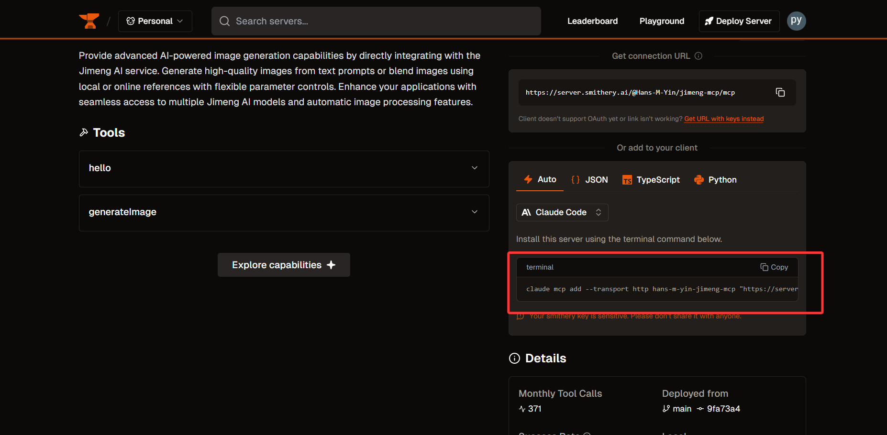Click the TypeScript TS icon
Viewport: 887px width, 435px height.
[627, 180]
